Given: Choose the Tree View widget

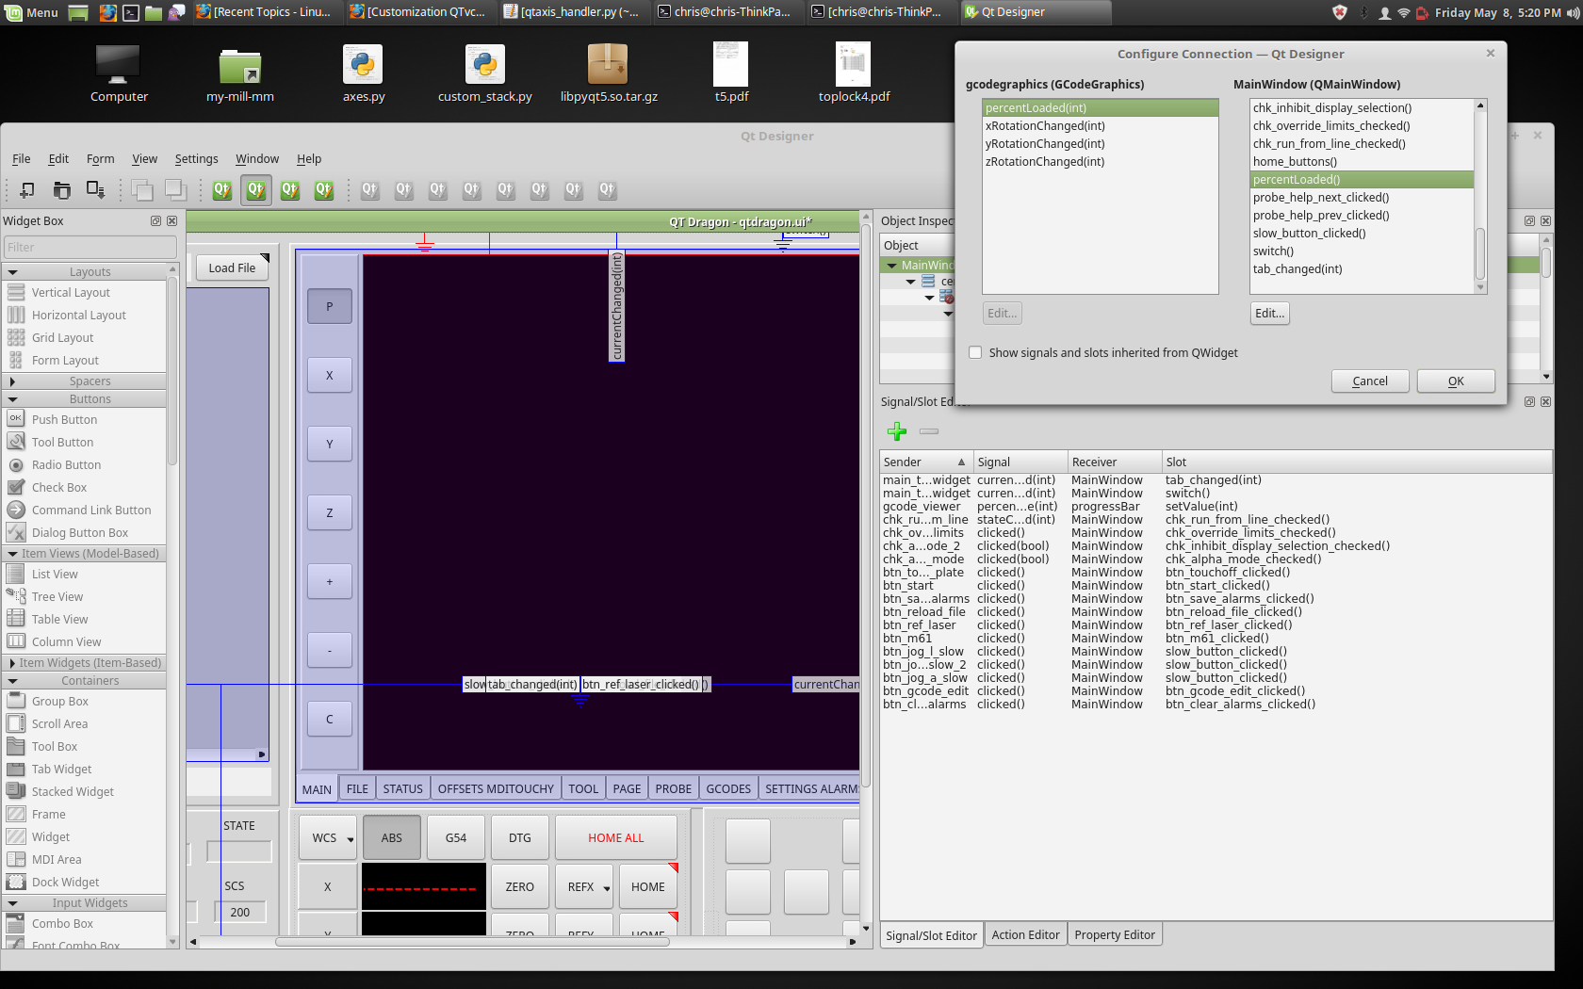Looking at the screenshot, I should [x=57, y=597].
